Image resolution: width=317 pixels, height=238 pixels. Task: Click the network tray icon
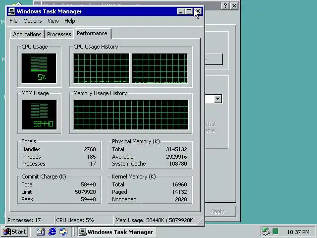click(x=266, y=232)
